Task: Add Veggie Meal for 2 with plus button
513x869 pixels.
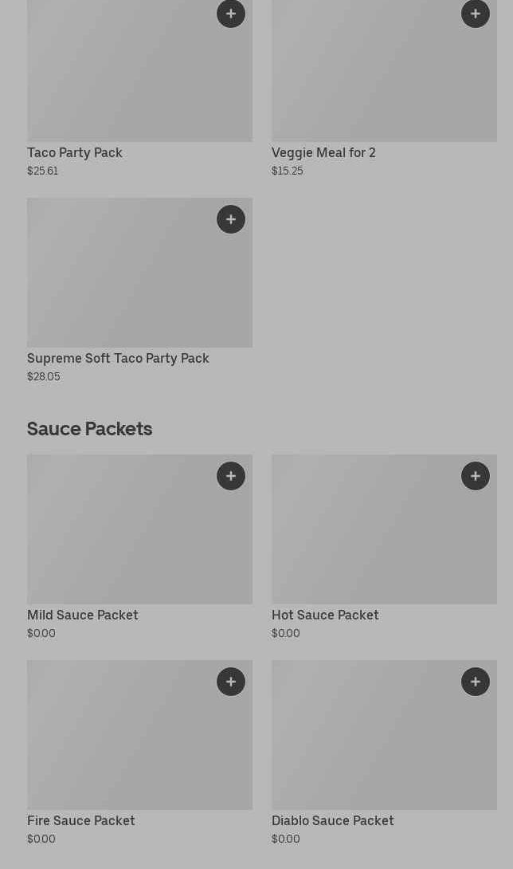Action: click(476, 14)
